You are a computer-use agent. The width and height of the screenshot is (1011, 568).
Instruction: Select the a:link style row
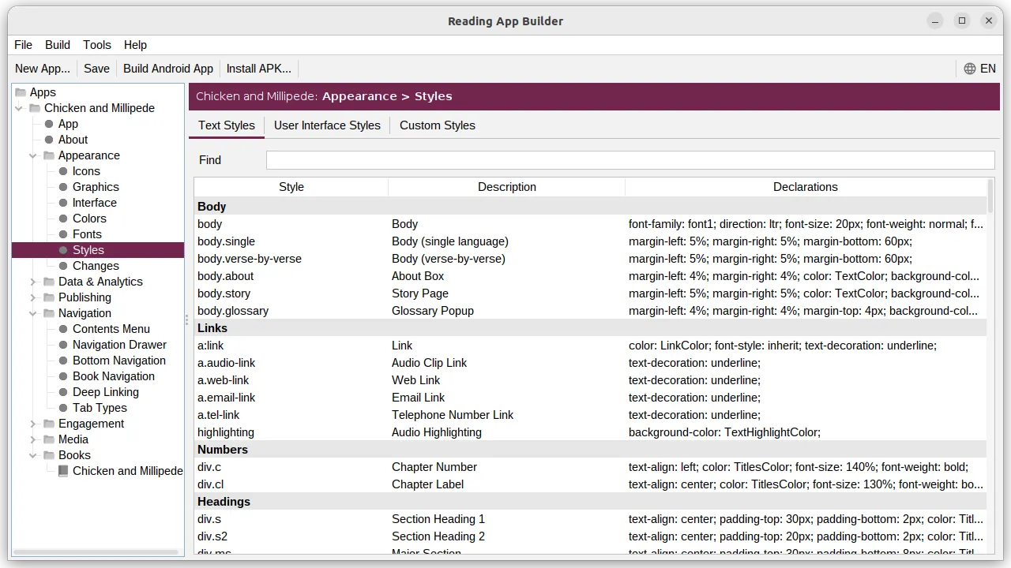[x=590, y=346]
